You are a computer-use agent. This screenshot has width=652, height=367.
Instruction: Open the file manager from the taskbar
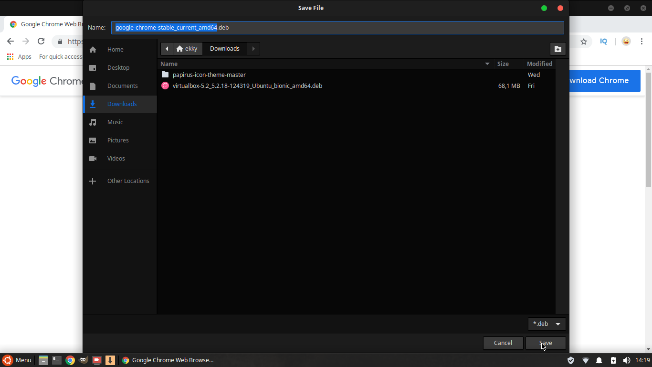click(43, 360)
